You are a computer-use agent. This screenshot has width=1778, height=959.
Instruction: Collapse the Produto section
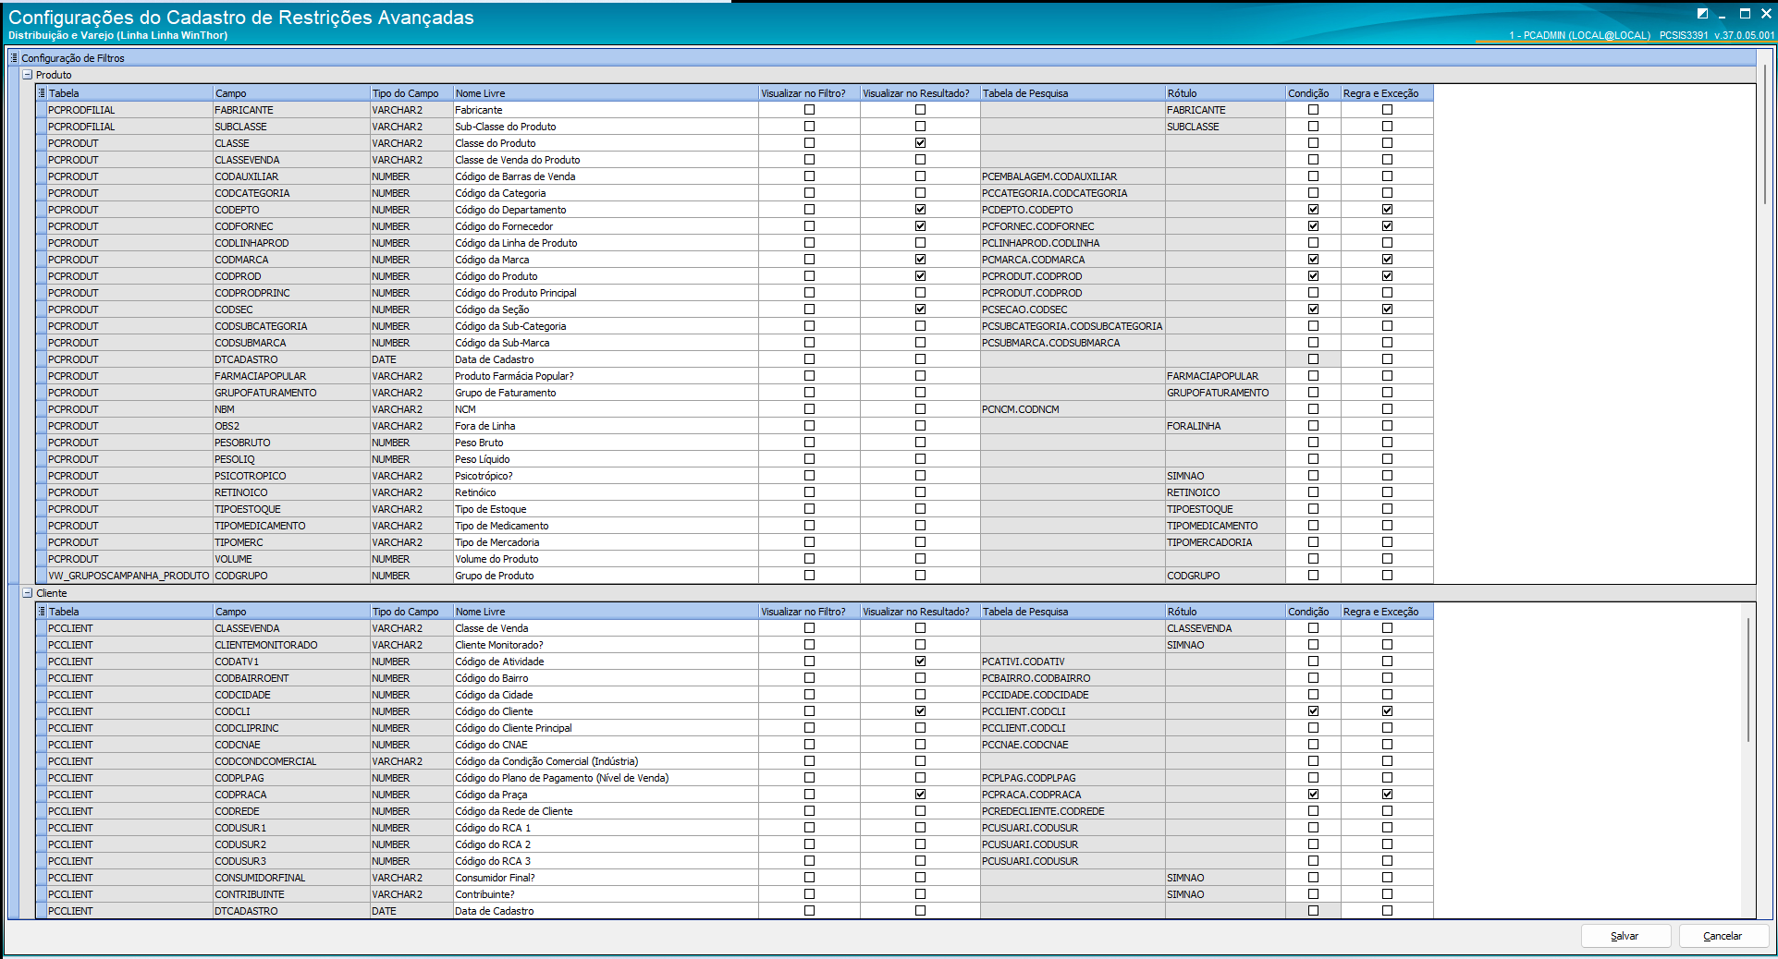[x=28, y=75]
